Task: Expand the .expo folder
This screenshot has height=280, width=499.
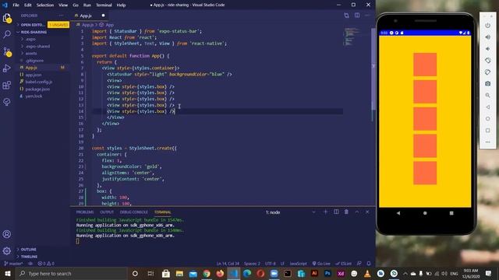Action: pos(30,39)
